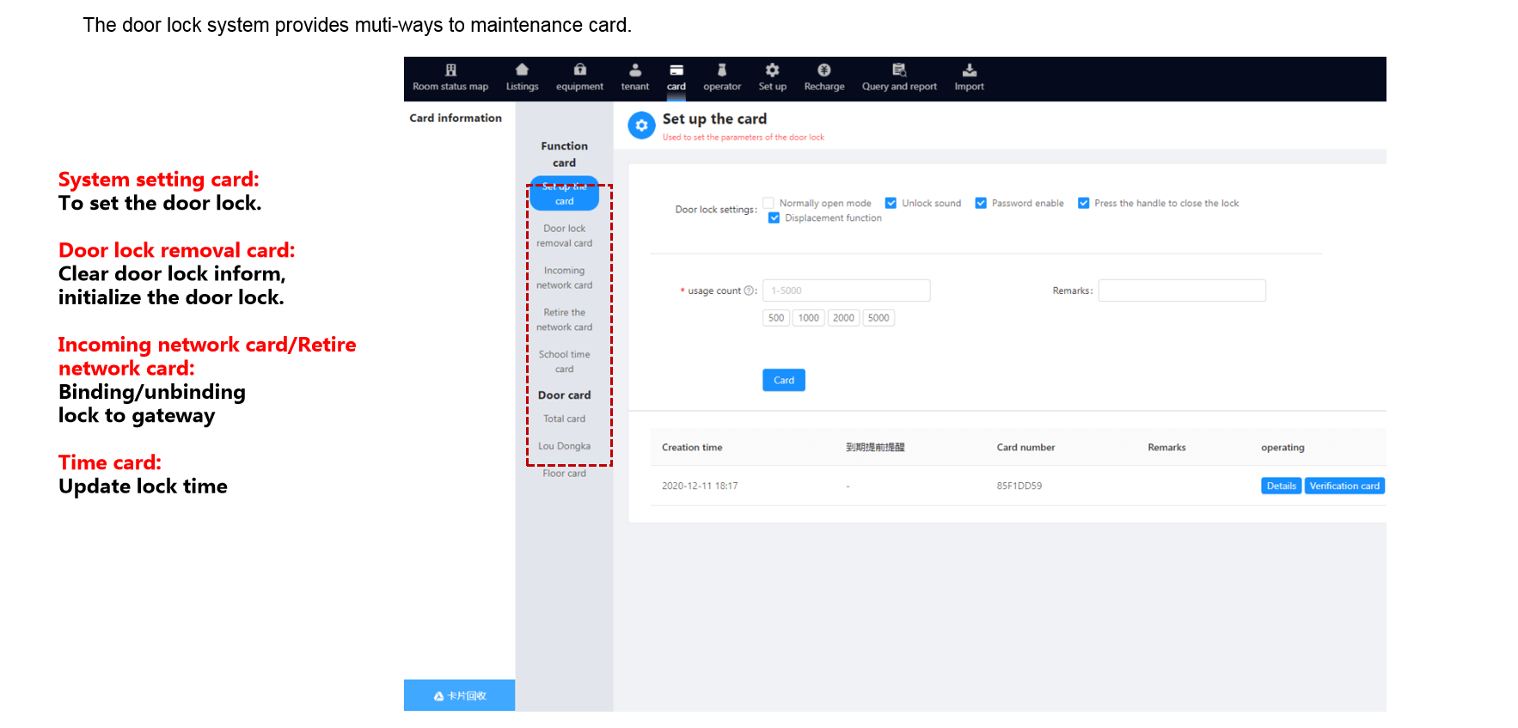This screenshot has height=728, width=1518.
Task: Enable Normally open mode checkbox
Action: pyautogui.click(x=768, y=204)
